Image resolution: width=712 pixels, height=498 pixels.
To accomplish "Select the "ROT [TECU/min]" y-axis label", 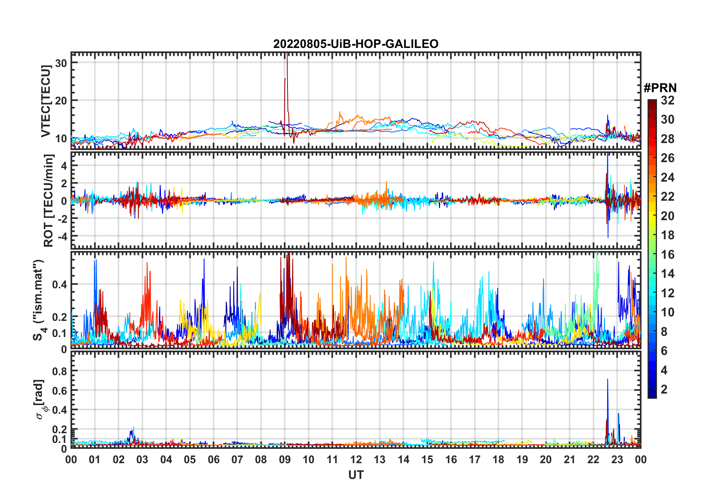I will point(49,200).
